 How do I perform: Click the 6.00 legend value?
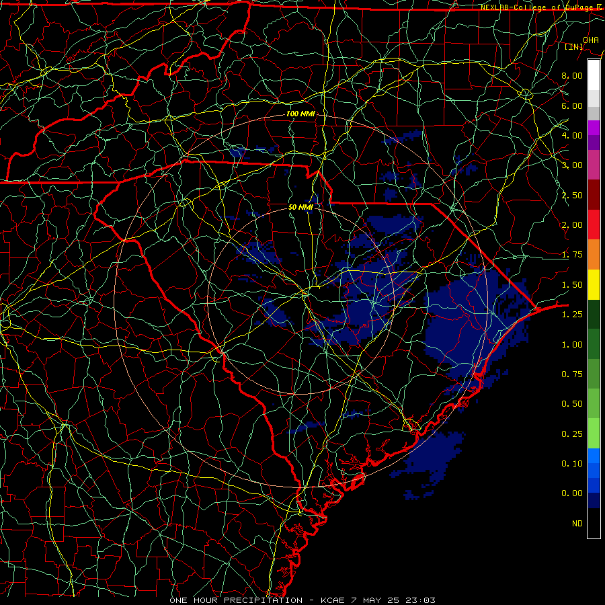point(572,106)
